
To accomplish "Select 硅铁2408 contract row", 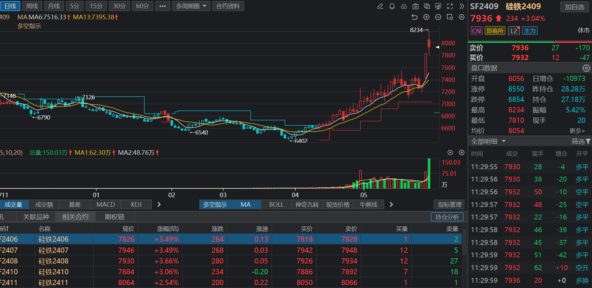I will (x=231, y=261).
